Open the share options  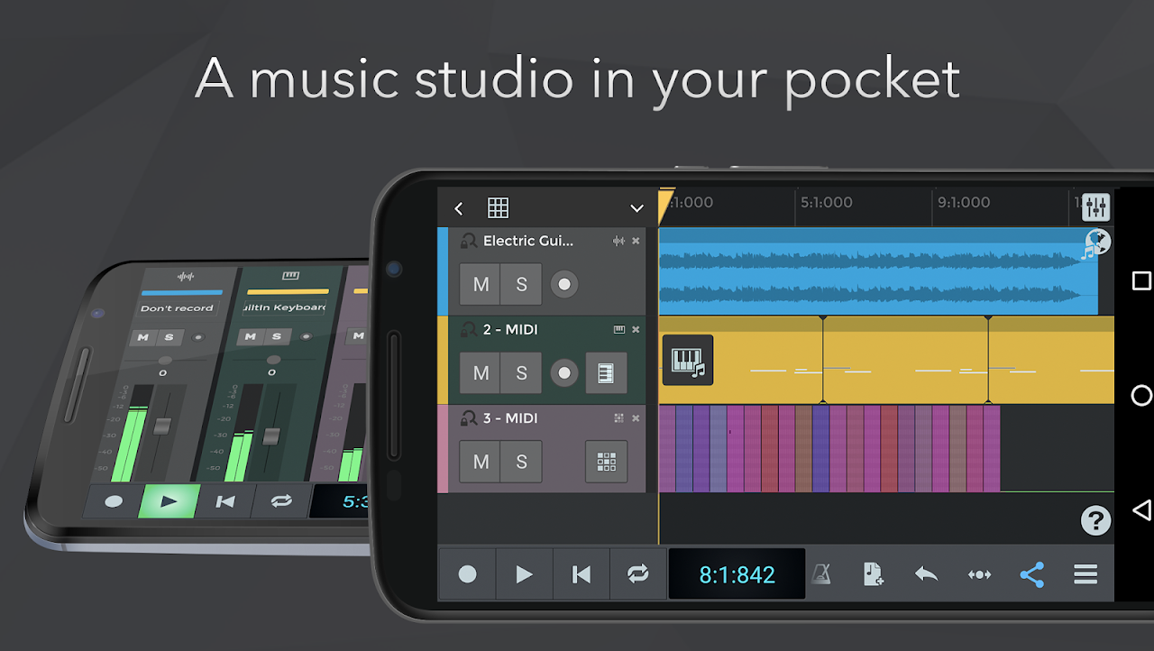pyautogui.click(x=1031, y=574)
